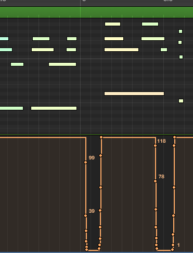Click the short green note at left of the fourth row

coord(17,64)
